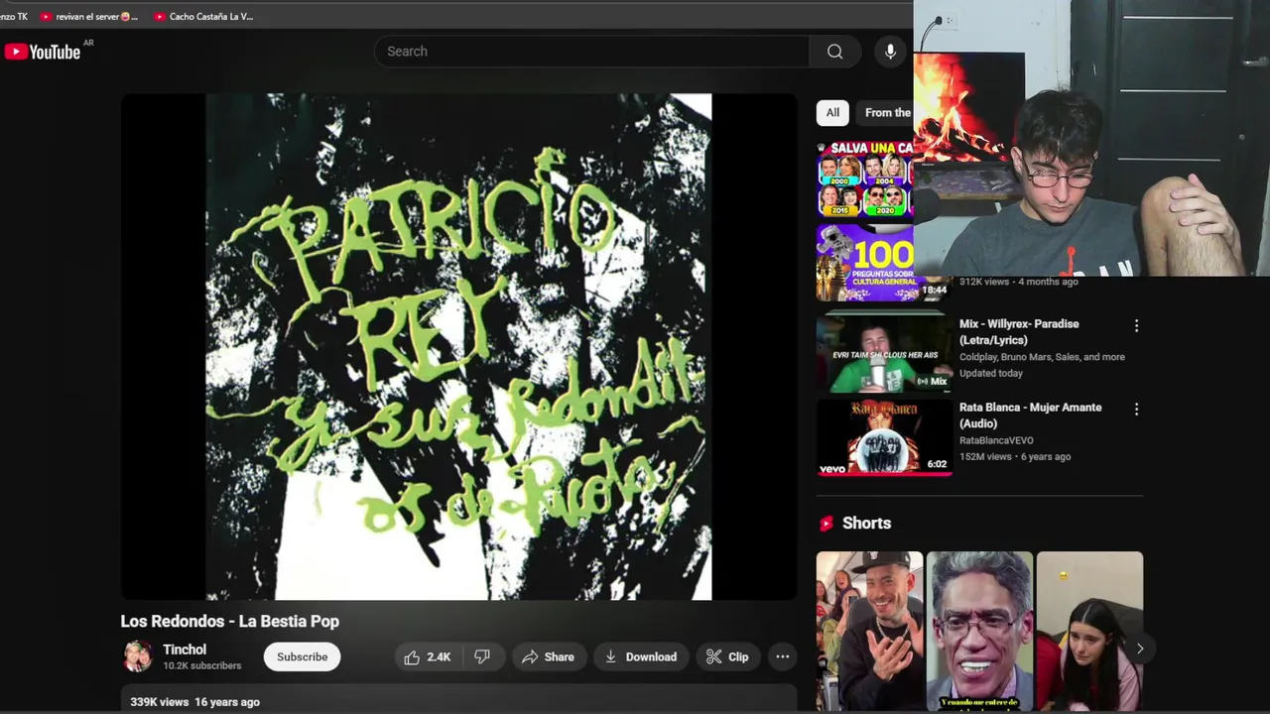Open Tinchol channel name link
Viewport: 1270px width, 714px height.
tap(185, 650)
